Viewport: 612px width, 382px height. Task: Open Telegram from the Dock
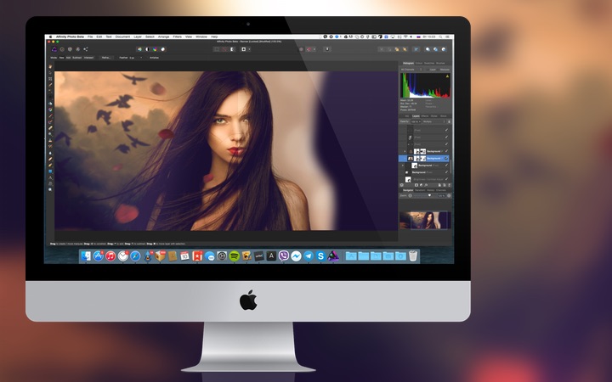tap(309, 256)
